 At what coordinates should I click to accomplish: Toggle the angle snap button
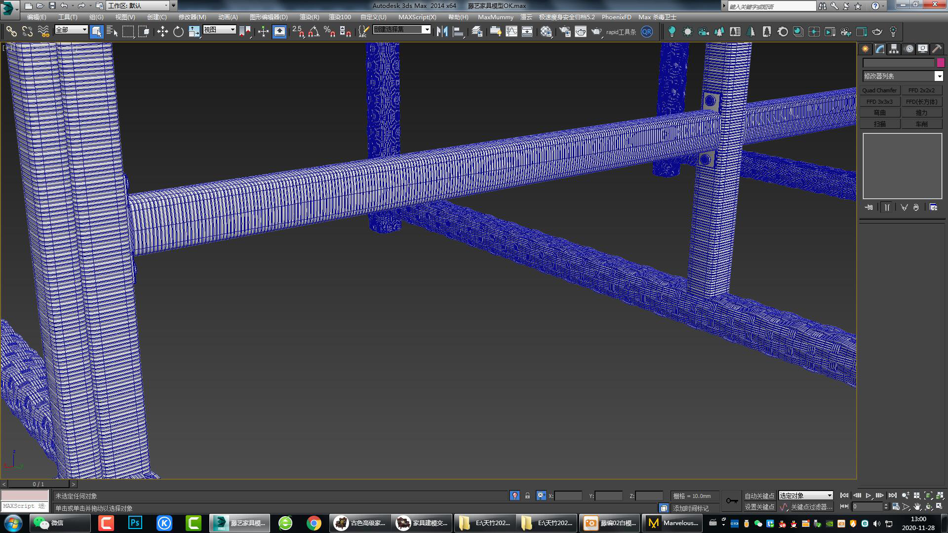tap(314, 32)
